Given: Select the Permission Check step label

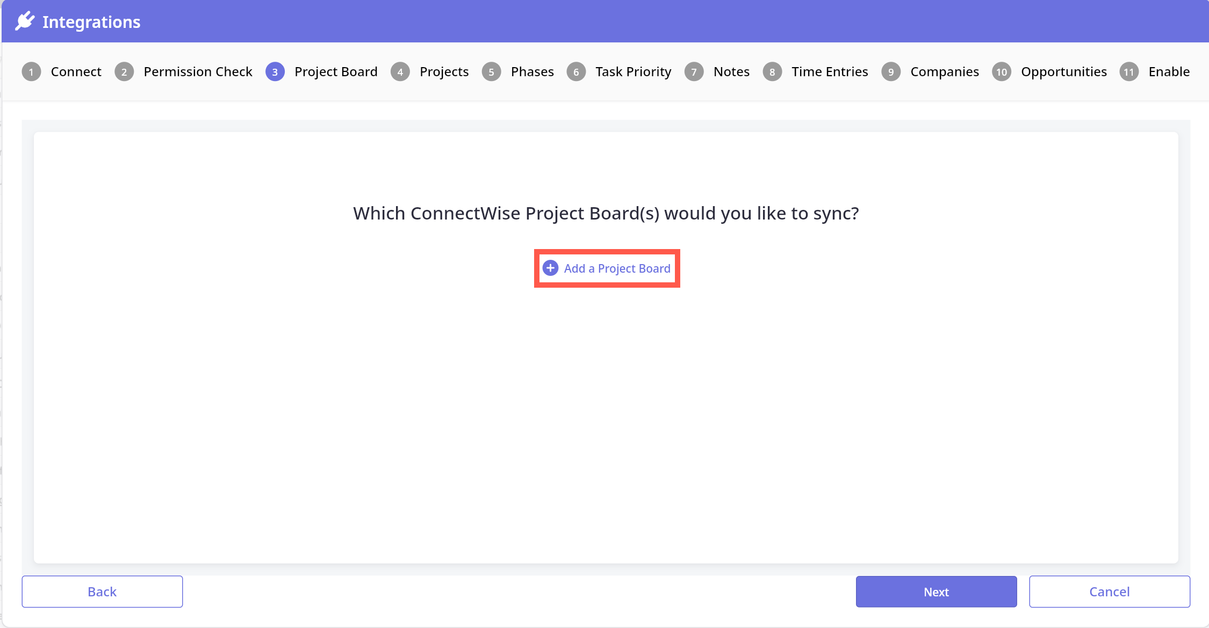Looking at the screenshot, I should point(198,72).
